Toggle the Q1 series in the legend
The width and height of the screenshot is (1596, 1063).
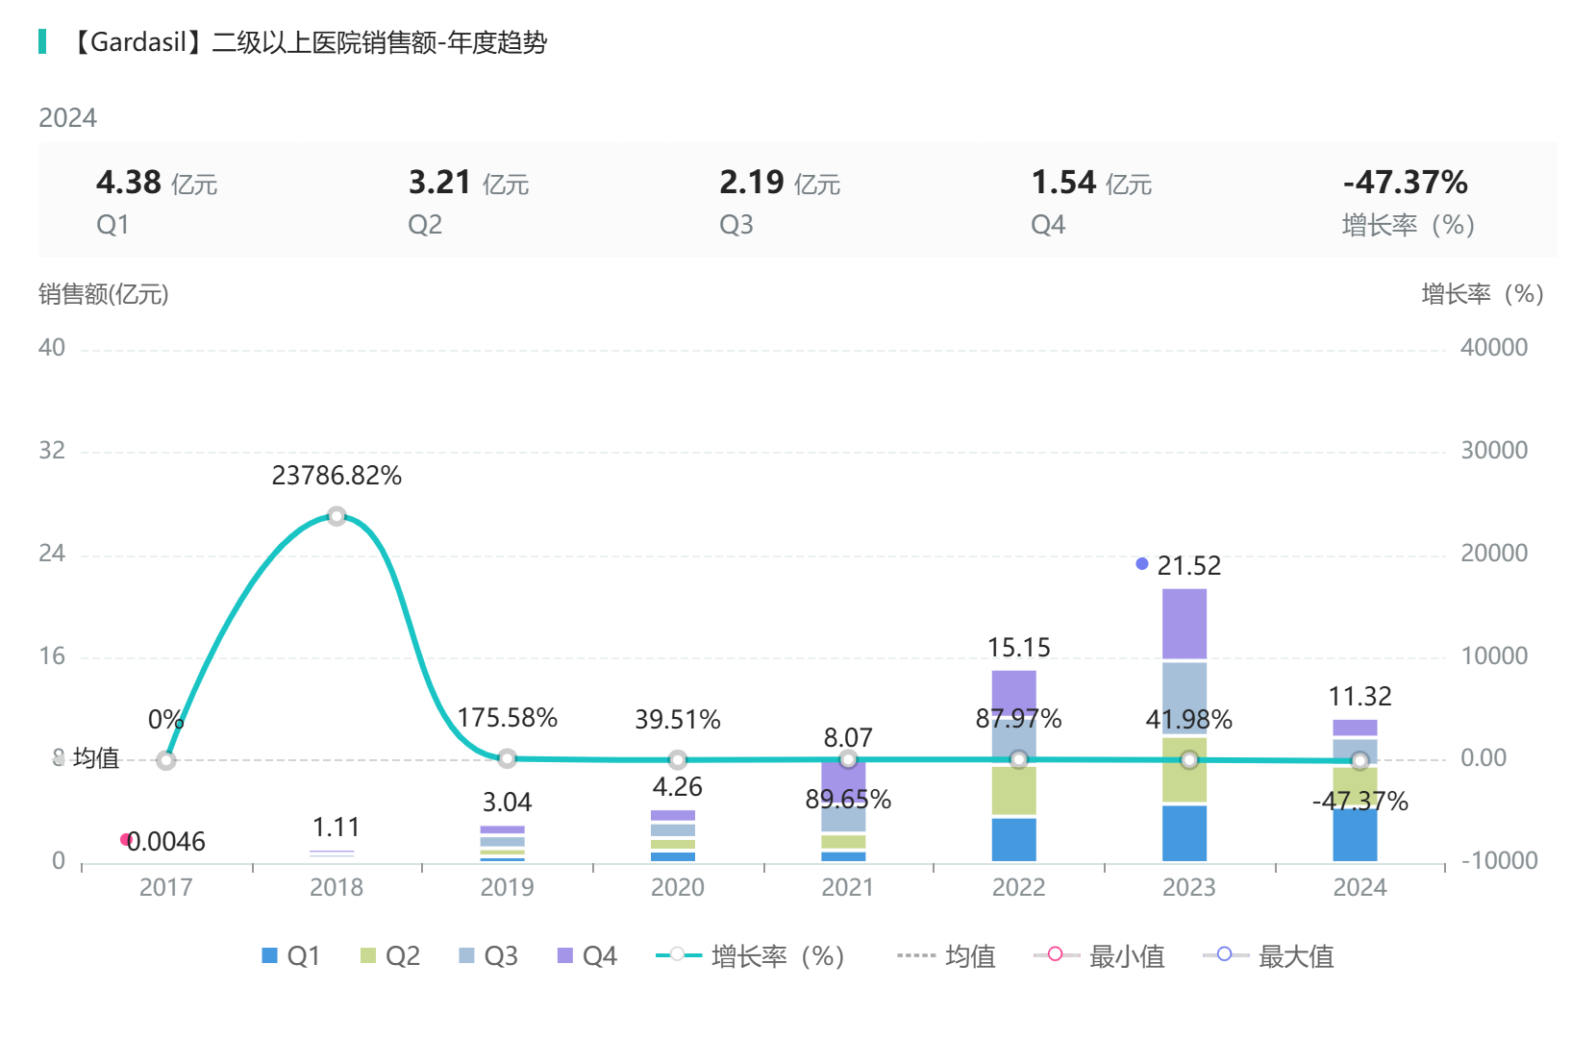click(290, 956)
